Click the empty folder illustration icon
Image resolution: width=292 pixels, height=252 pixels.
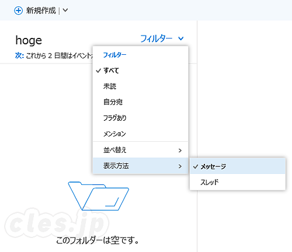click(99, 196)
